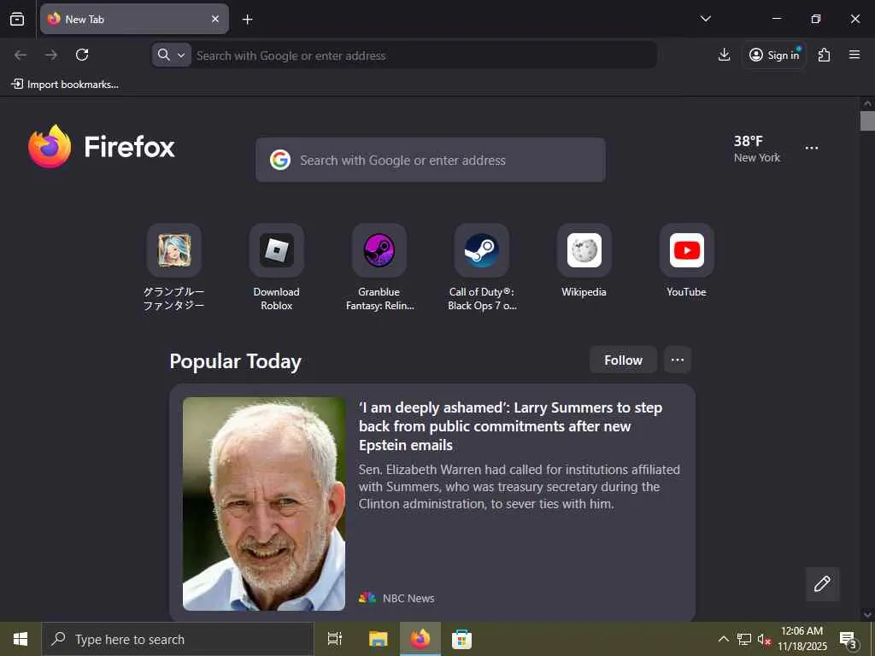Go back with the back arrow
Viewport: 875px width, 656px height.
coord(21,55)
